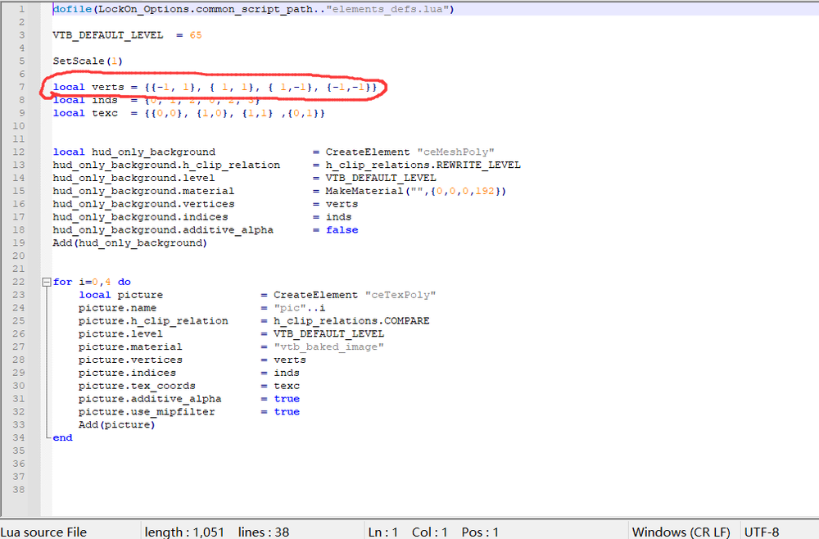Click the value 65 on line 3
The width and height of the screenshot is (819, 539).
[196, 35]
